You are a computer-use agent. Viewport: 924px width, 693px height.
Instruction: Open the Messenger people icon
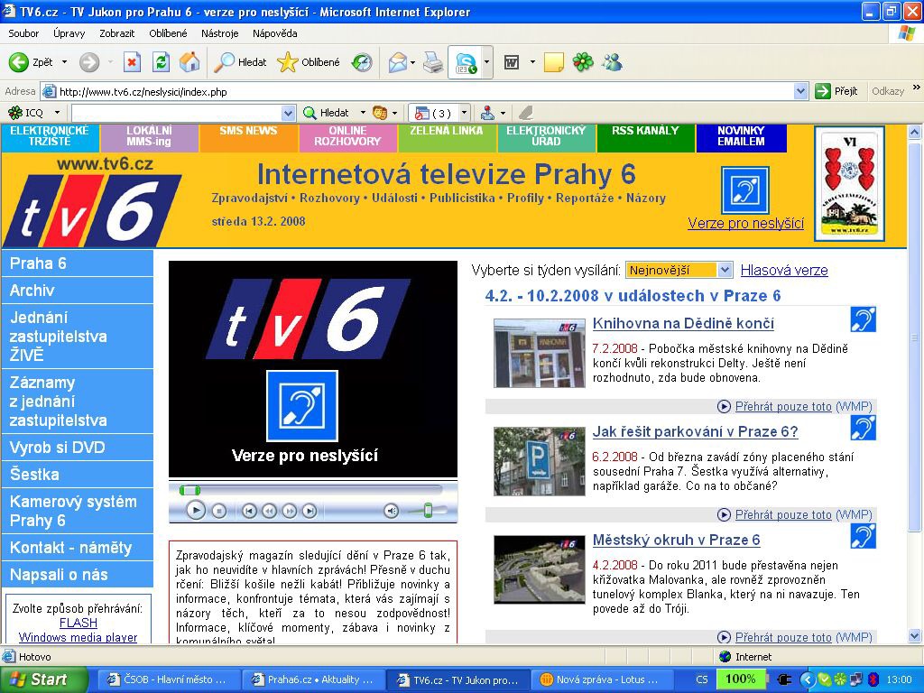613,62
